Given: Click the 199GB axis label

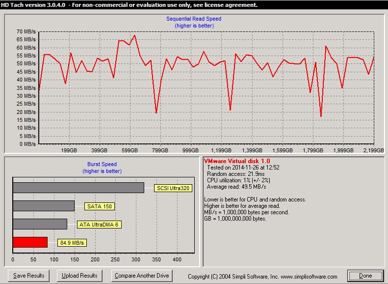Looking at the screenshot, I should [69, 150].
